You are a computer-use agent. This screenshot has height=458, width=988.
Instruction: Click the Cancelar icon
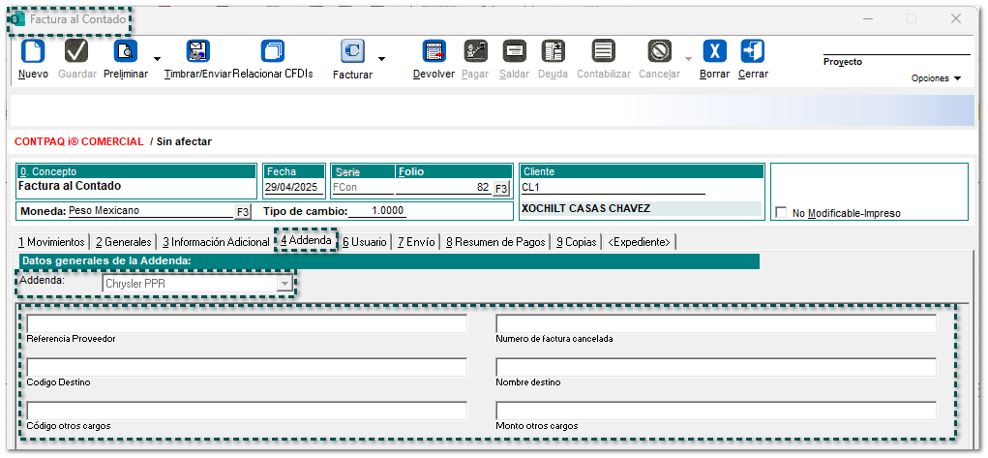pyautogui.click(x=660, y=51)
